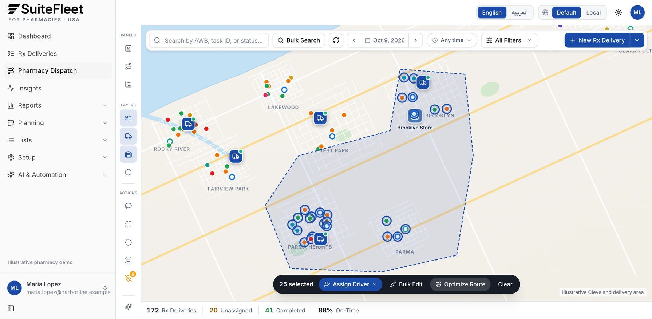The width and height of the screenshot is (652, 319).
Task: Select the lasso selection tool
Action: click(128, 206)
